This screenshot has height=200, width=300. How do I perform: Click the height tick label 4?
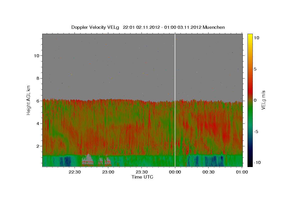click(38, 123)
